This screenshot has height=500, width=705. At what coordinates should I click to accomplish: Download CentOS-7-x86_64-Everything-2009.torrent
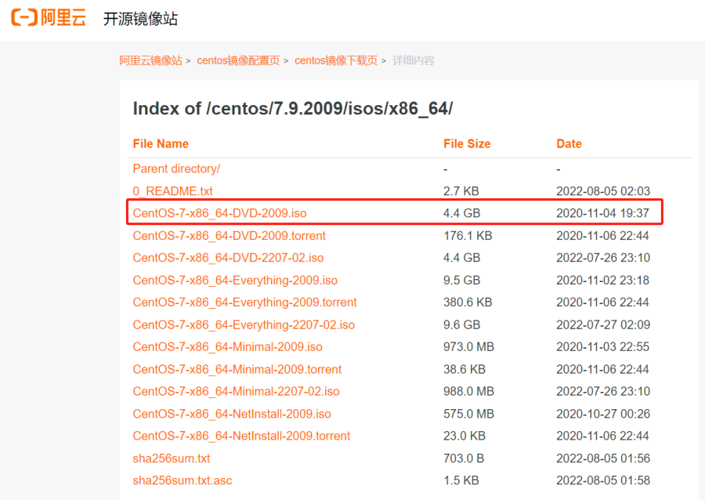[244, 303]
